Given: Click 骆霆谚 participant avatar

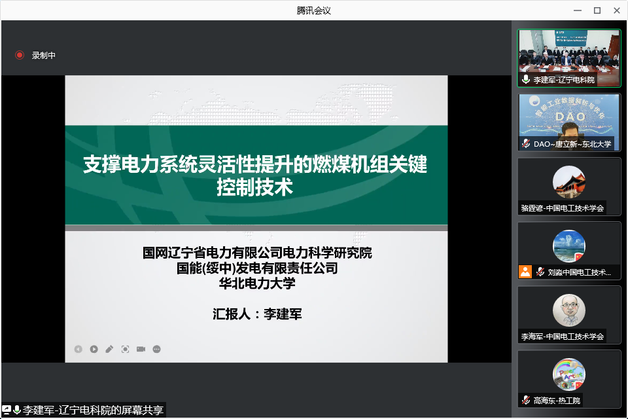Looking at the screenshot, I should tap(568, 182).
